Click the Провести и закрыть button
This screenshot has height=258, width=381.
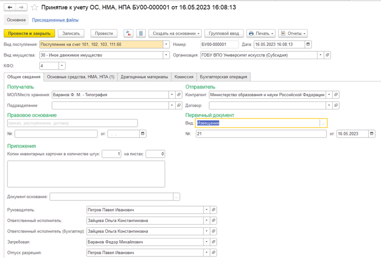[x=30, y=33]
